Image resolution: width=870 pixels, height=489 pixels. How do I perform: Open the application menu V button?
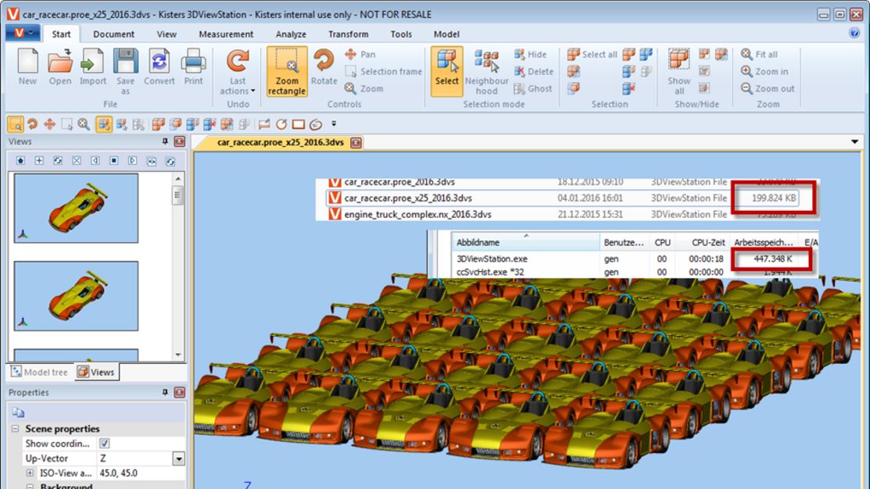tap(23, 34)
